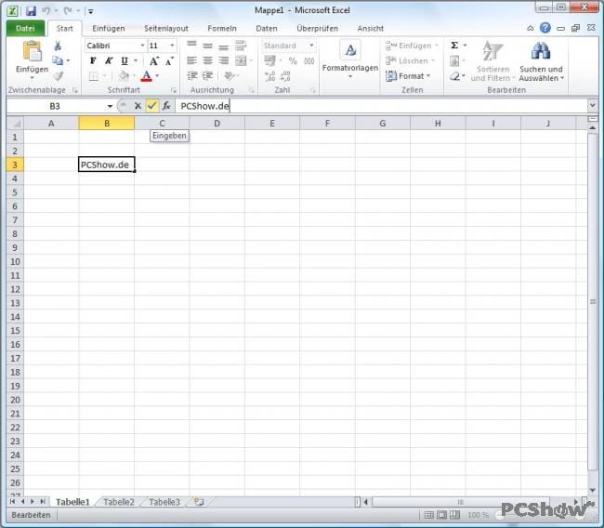
Task: Click the Cut scissors icon
Action: pos(58,46)
